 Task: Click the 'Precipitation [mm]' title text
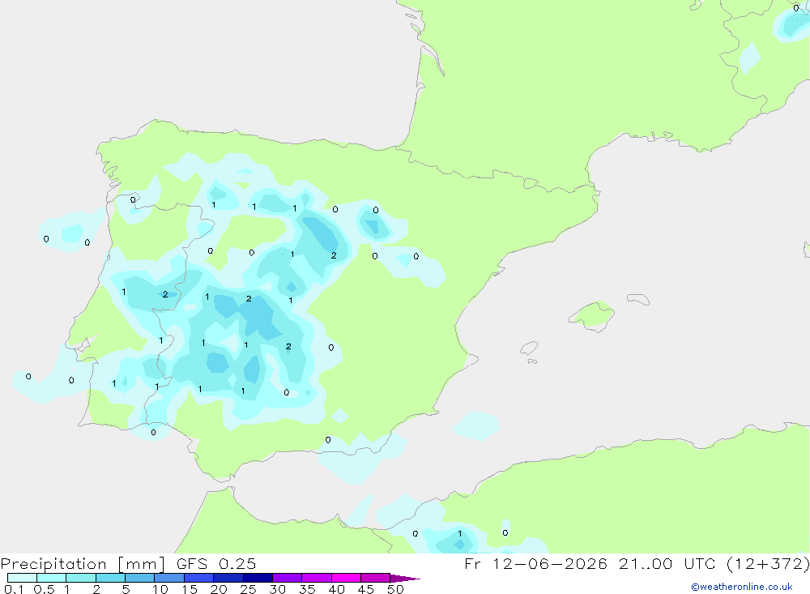pyautogui.click(x=83, y=564)
